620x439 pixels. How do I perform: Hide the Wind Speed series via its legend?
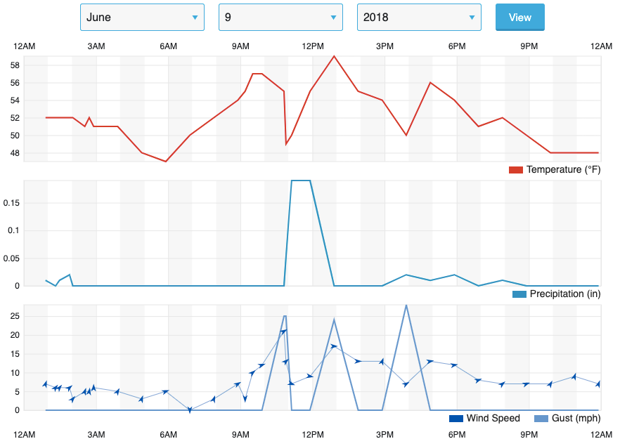pyautogui.click(x=485, y=419)
